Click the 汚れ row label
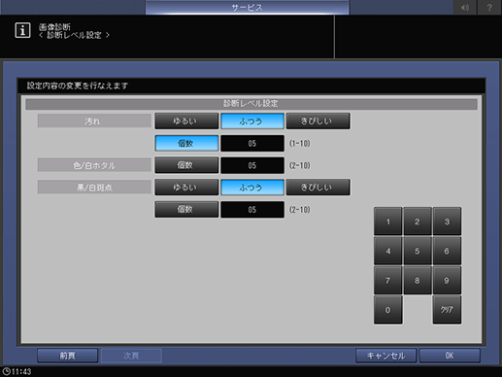The image size is (502, 377). pyautogui.click(x=94, y=120)
